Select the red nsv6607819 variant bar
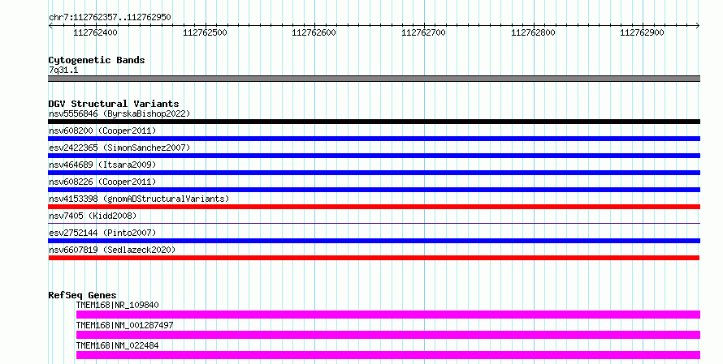 374,258
